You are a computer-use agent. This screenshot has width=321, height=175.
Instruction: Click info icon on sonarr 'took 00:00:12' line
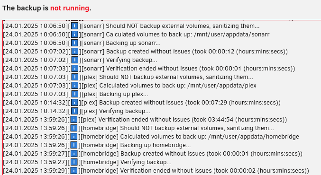pos(75,52)
